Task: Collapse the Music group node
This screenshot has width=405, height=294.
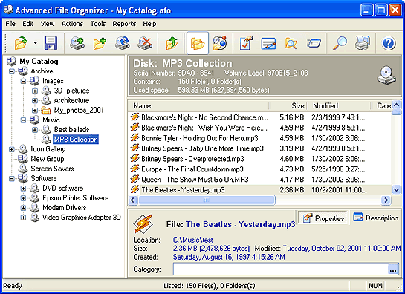Action: [24, 120]
